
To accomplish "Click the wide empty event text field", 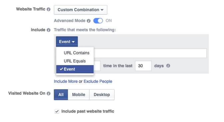I will pos(150,53).
